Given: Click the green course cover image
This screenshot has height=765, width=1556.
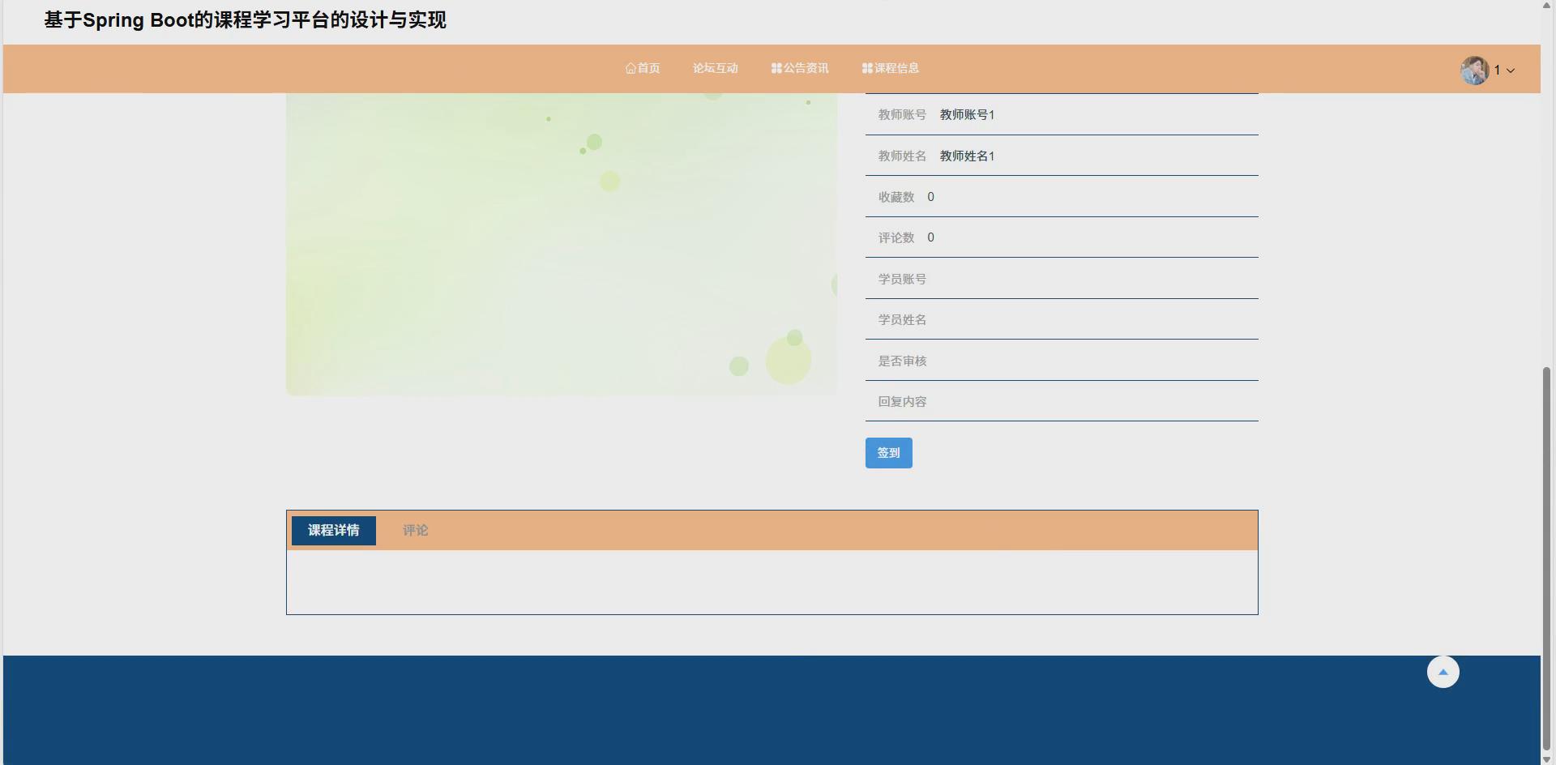Looking at the screenshot, I should tap(561, 243).
